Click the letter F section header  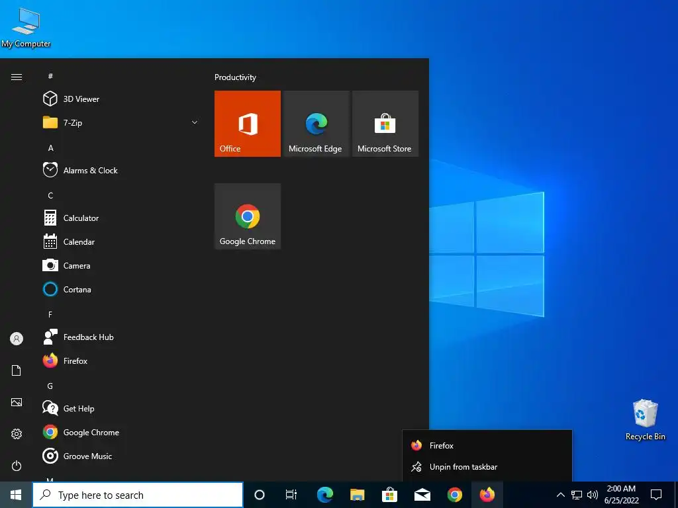click(x=50, y=314)
